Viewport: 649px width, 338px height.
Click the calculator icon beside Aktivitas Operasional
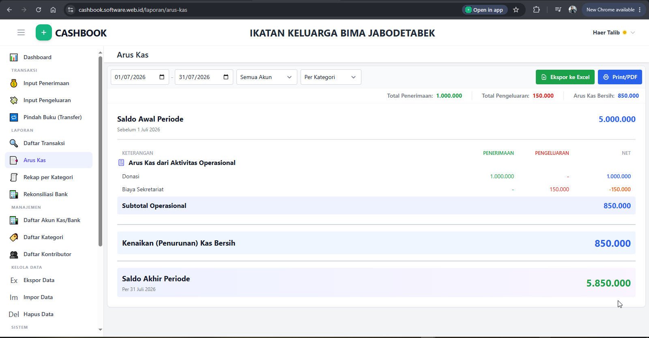121,163
